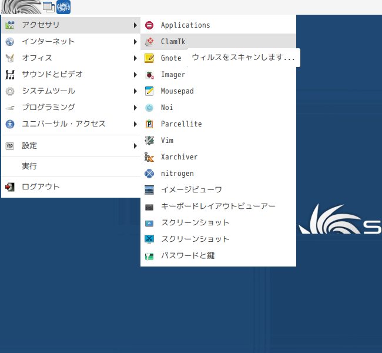Click the パスワードと鍵 key icon
382x353 pixels.
point(149,256)
